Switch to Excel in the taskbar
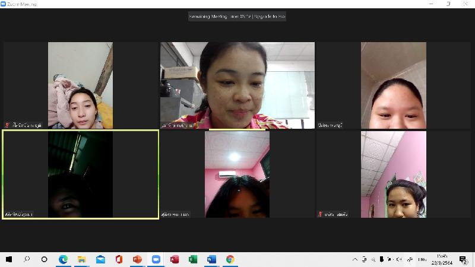Viewport: 475px width, 267px height. coord(193,259)
